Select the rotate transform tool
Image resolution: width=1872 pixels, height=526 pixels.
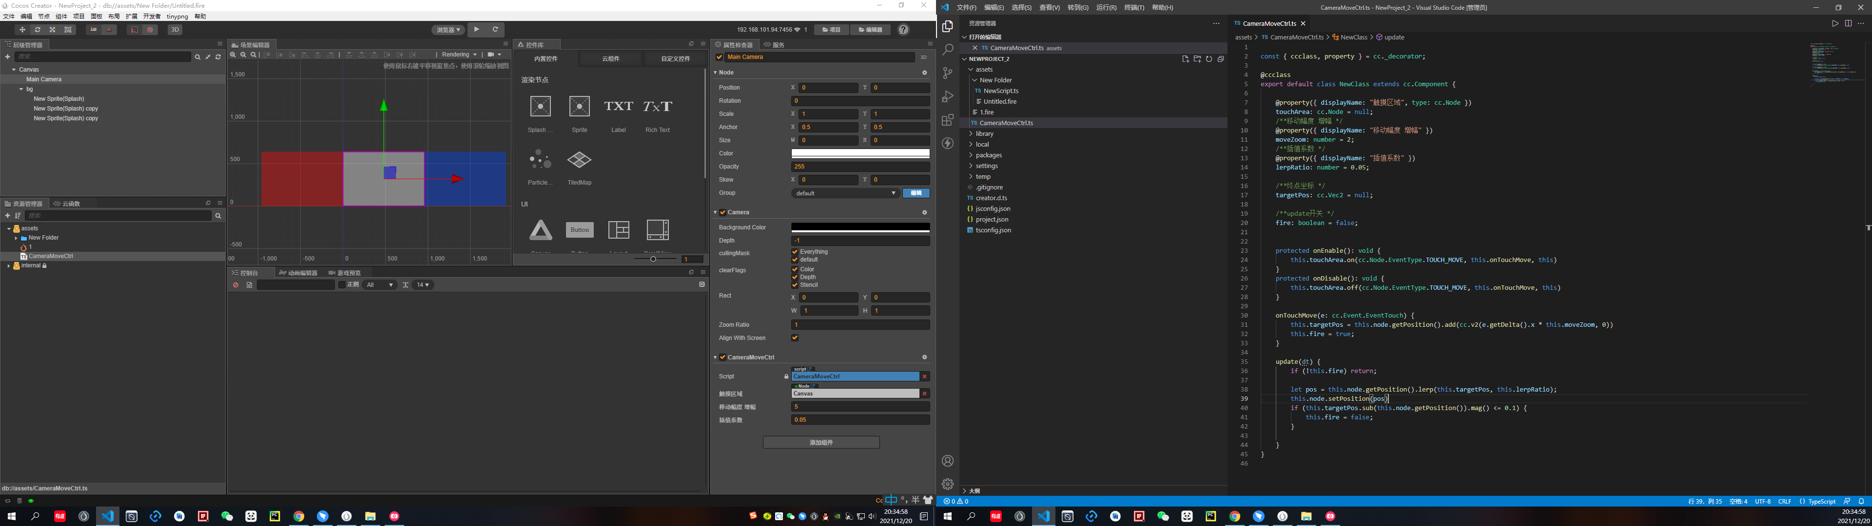38,30
